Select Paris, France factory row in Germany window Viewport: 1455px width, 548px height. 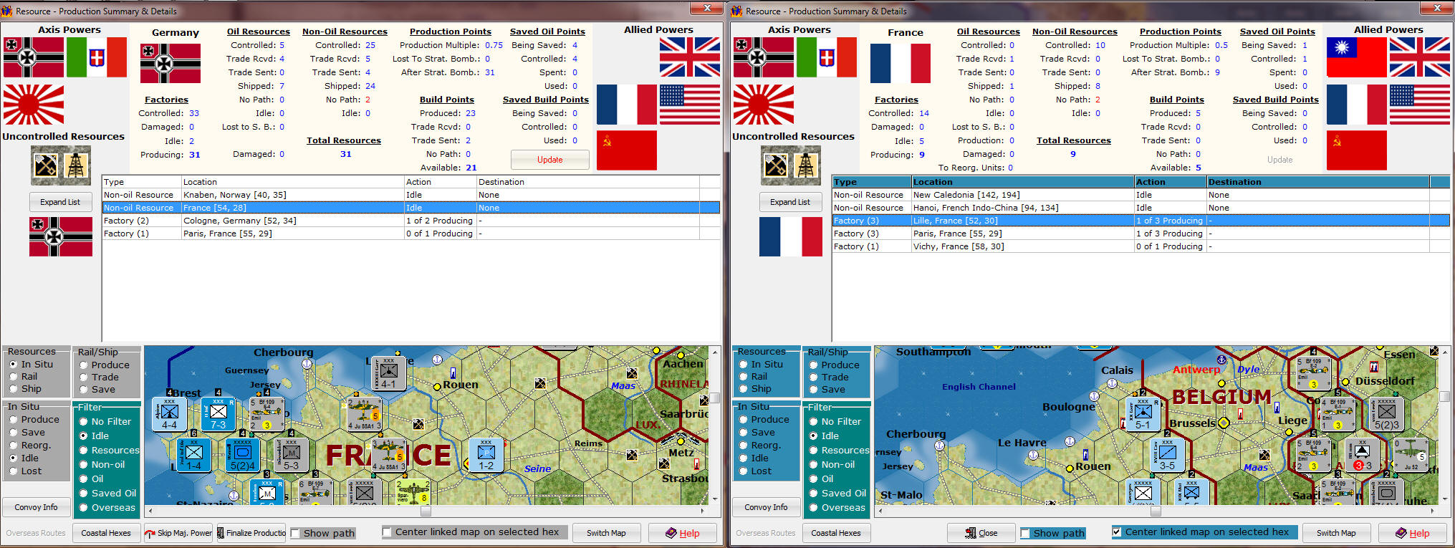pyautogui.click(x=411, y=234)
